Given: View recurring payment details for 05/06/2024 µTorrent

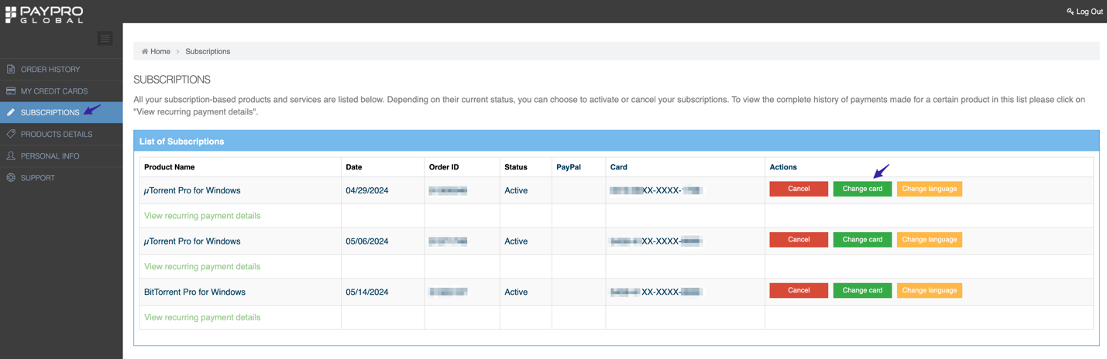Looking at the screenshot, I should 202,266.
